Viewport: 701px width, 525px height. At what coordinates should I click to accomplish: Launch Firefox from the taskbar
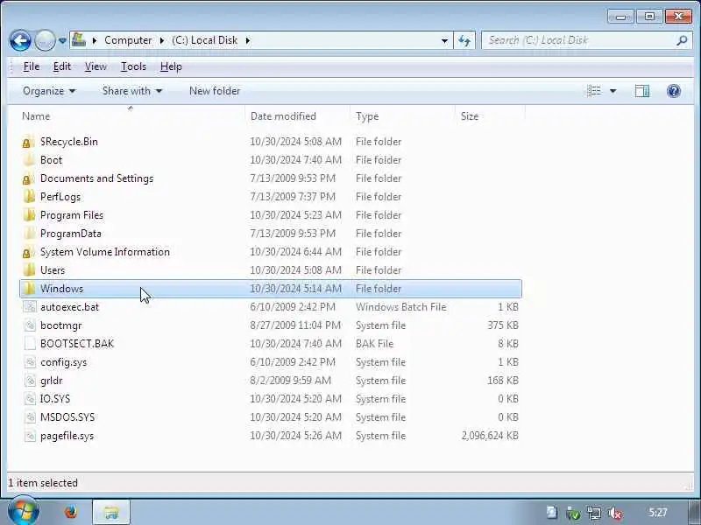point(71,512)
